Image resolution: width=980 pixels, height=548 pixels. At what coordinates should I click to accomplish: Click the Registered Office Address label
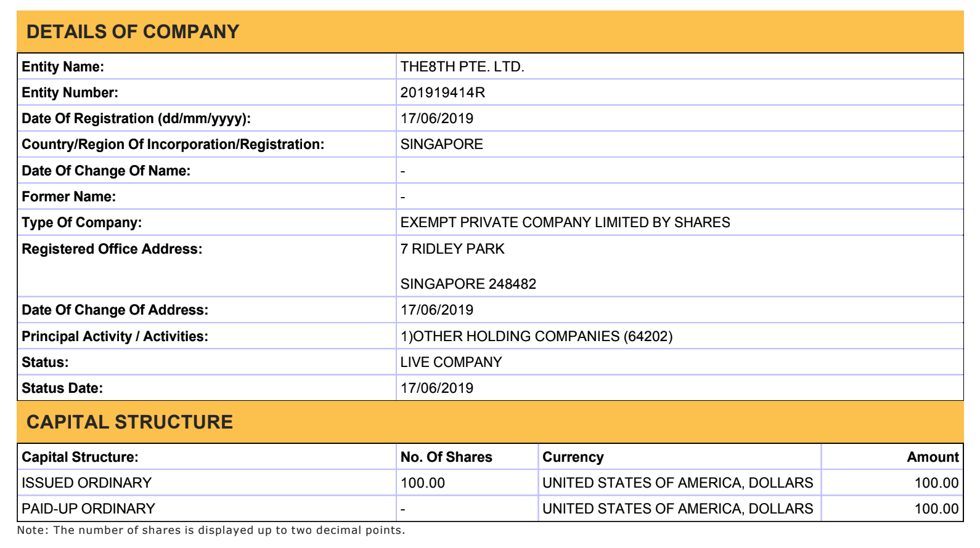[x=112, y=249]
